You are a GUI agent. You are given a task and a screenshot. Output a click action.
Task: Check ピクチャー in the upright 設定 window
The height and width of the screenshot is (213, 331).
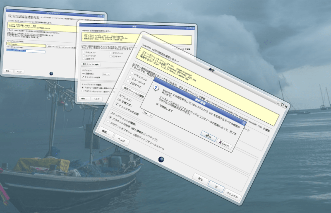[110, 56]
